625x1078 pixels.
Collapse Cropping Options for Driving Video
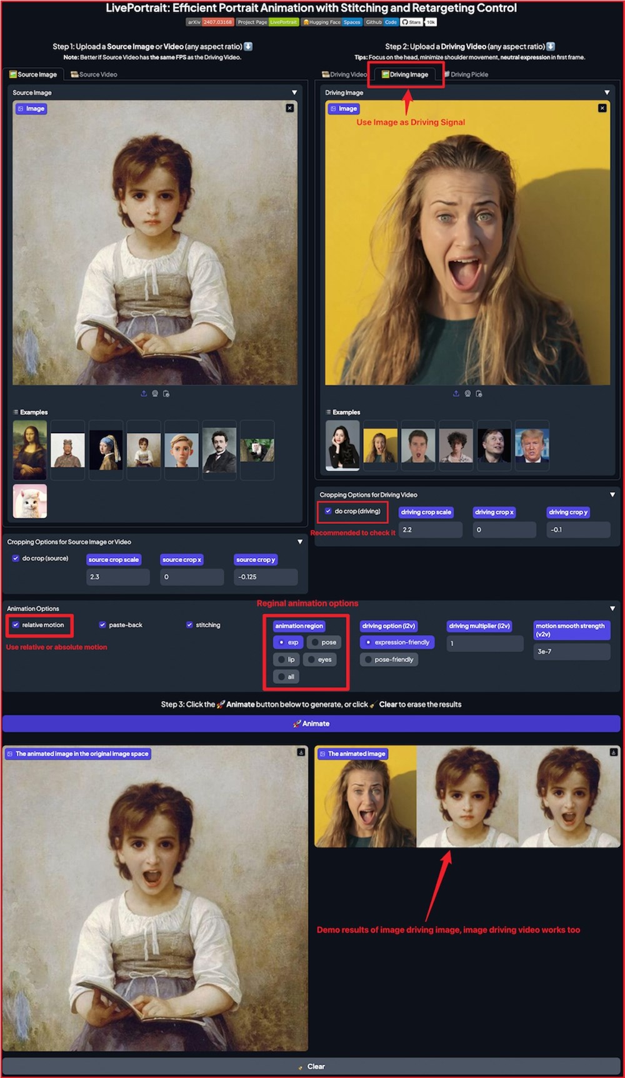[x=612, y=494]
